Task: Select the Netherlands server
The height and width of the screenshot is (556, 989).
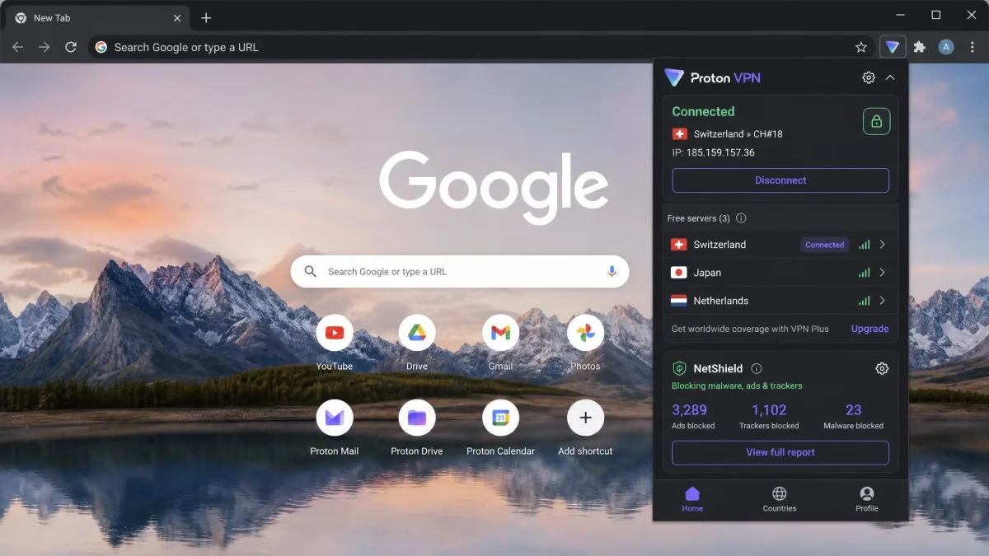Action: [x=780, y=301]
